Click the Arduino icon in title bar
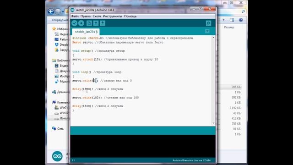Screen dimensions: 293x165 [x=72, y=10]
